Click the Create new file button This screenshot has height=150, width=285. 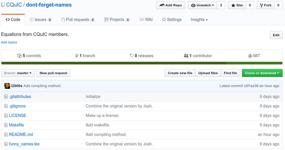click(180, 73)
